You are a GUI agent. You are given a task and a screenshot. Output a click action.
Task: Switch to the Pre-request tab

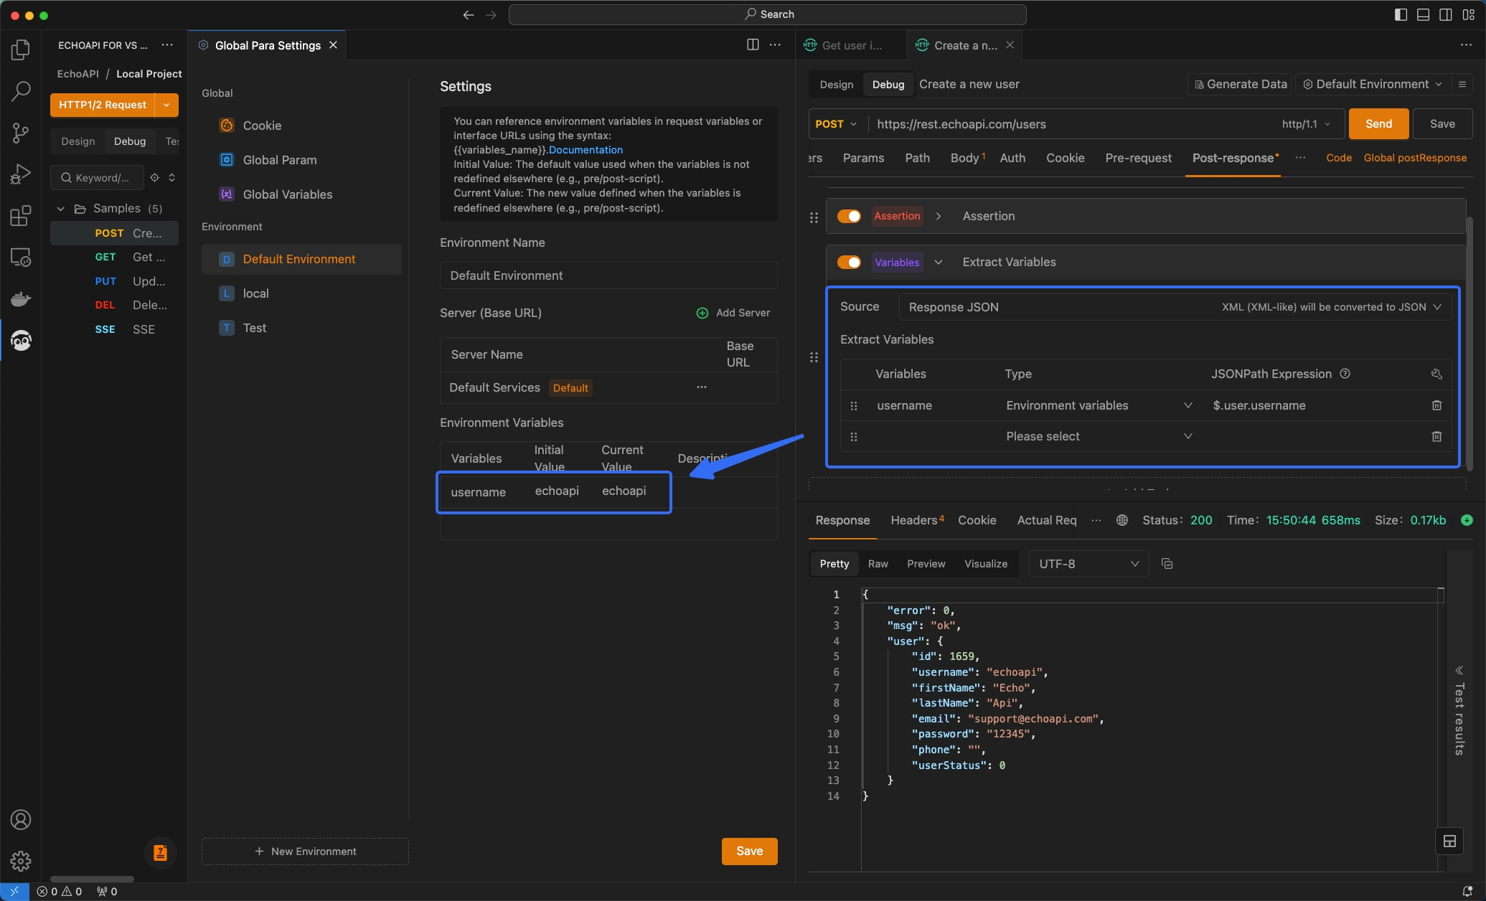pos(1138,158)
